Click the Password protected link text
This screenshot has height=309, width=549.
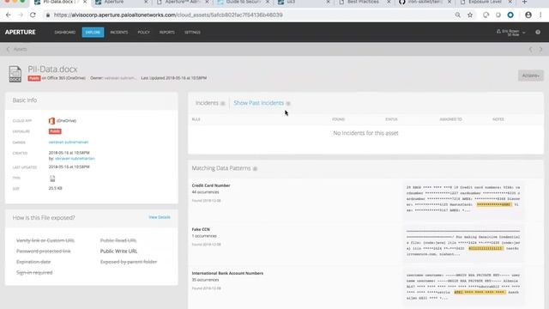(x=44, y=251)
